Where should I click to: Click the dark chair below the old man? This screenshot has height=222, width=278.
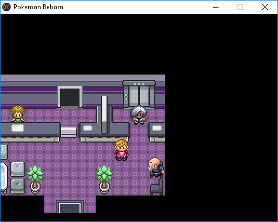coord(156,188)
